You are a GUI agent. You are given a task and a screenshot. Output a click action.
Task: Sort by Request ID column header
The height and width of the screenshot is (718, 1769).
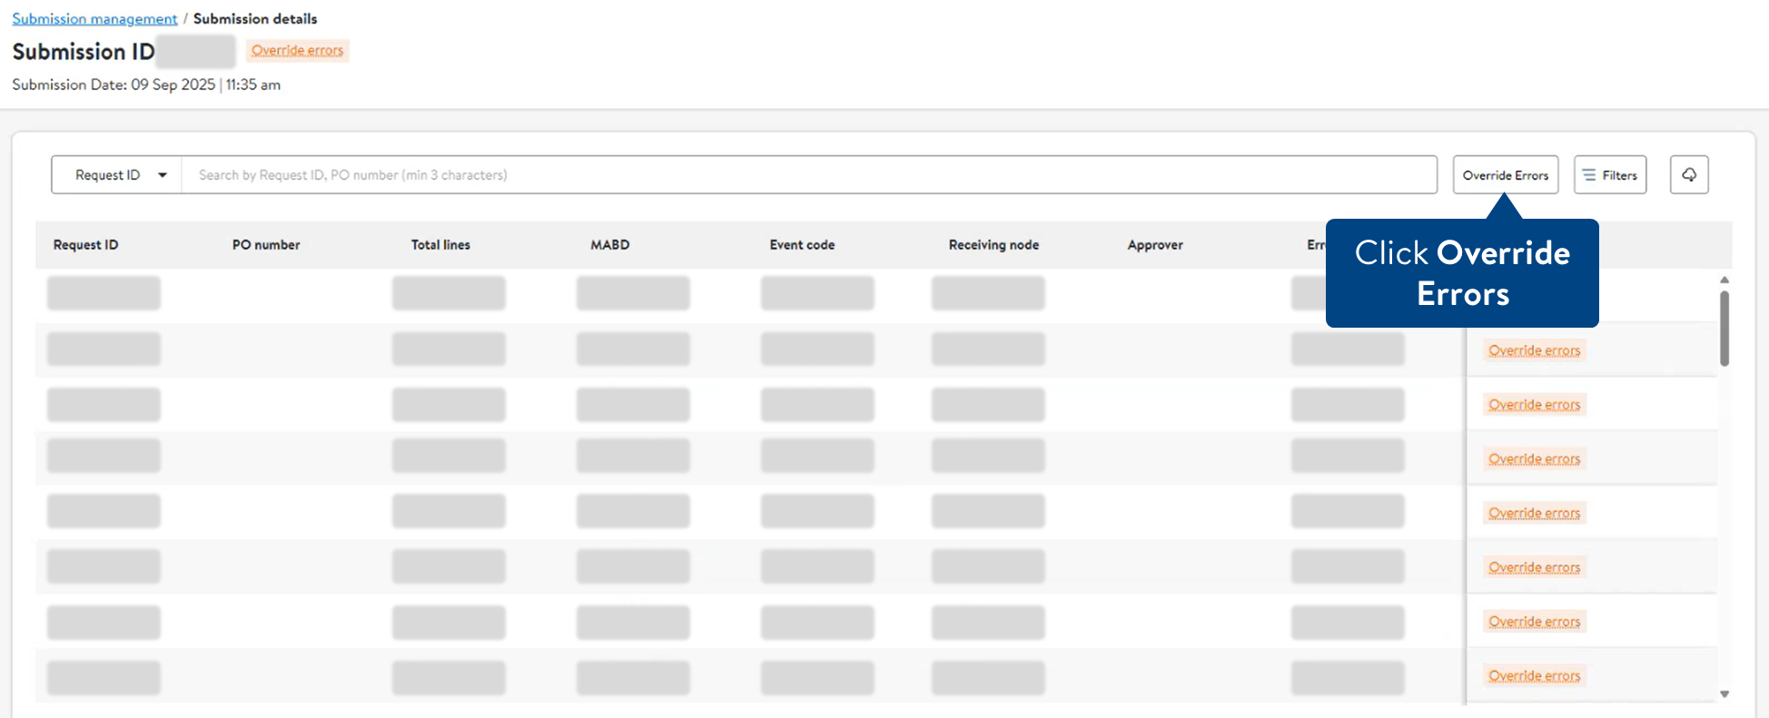pos(85,245)
